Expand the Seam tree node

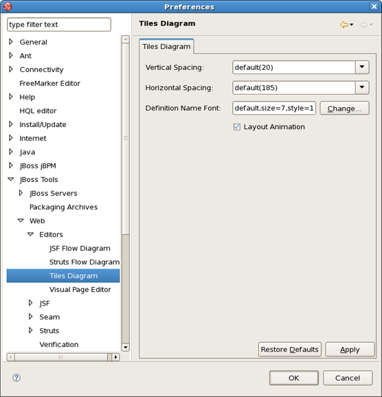tap(30, 317)
